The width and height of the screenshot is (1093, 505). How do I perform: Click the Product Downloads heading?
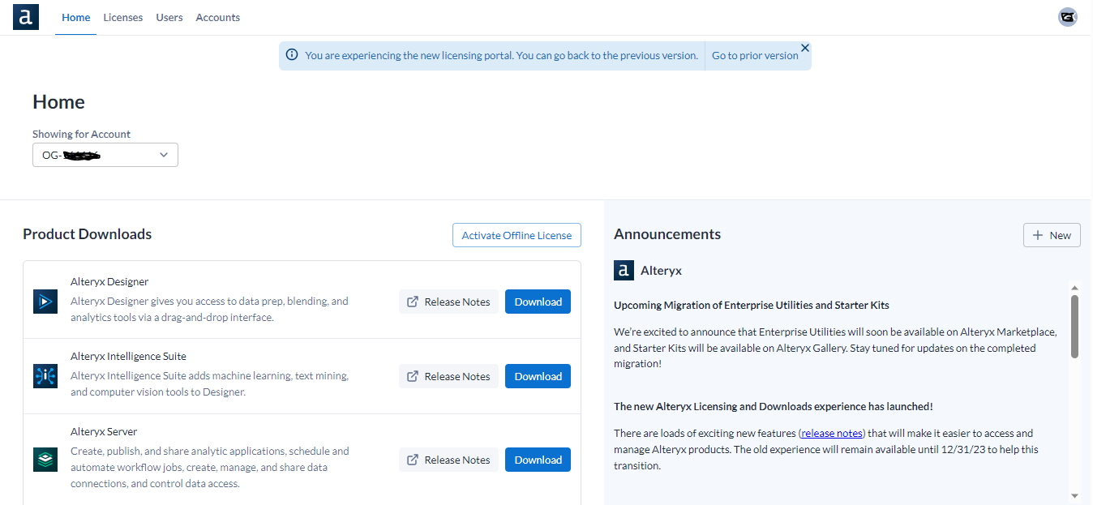(88, 234)
